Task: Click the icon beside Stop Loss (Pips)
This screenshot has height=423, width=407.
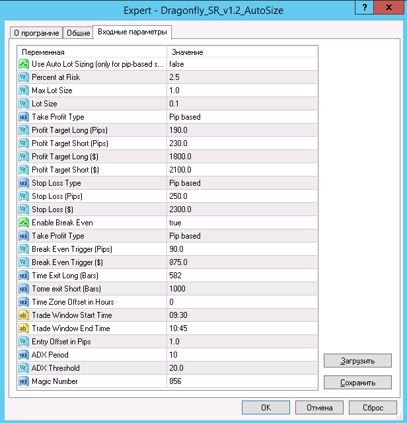Action: coord(24,196)
